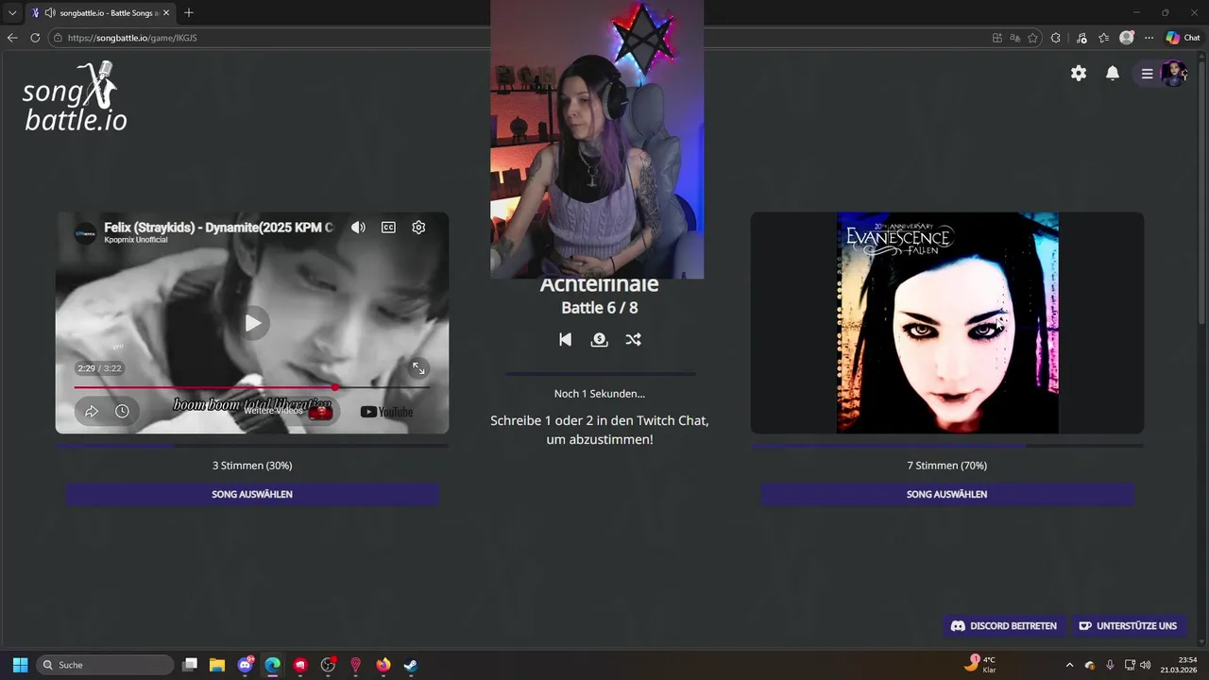Image resolution: width=1209 pixels, height=680 pixels.
Task: Click the user profile avatar
Action: (1173, 73)
